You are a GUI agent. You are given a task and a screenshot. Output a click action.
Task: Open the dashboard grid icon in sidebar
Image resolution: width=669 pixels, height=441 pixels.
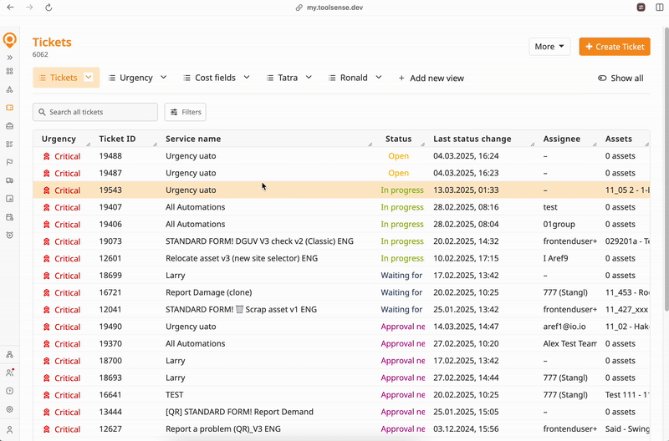(10, 71)
